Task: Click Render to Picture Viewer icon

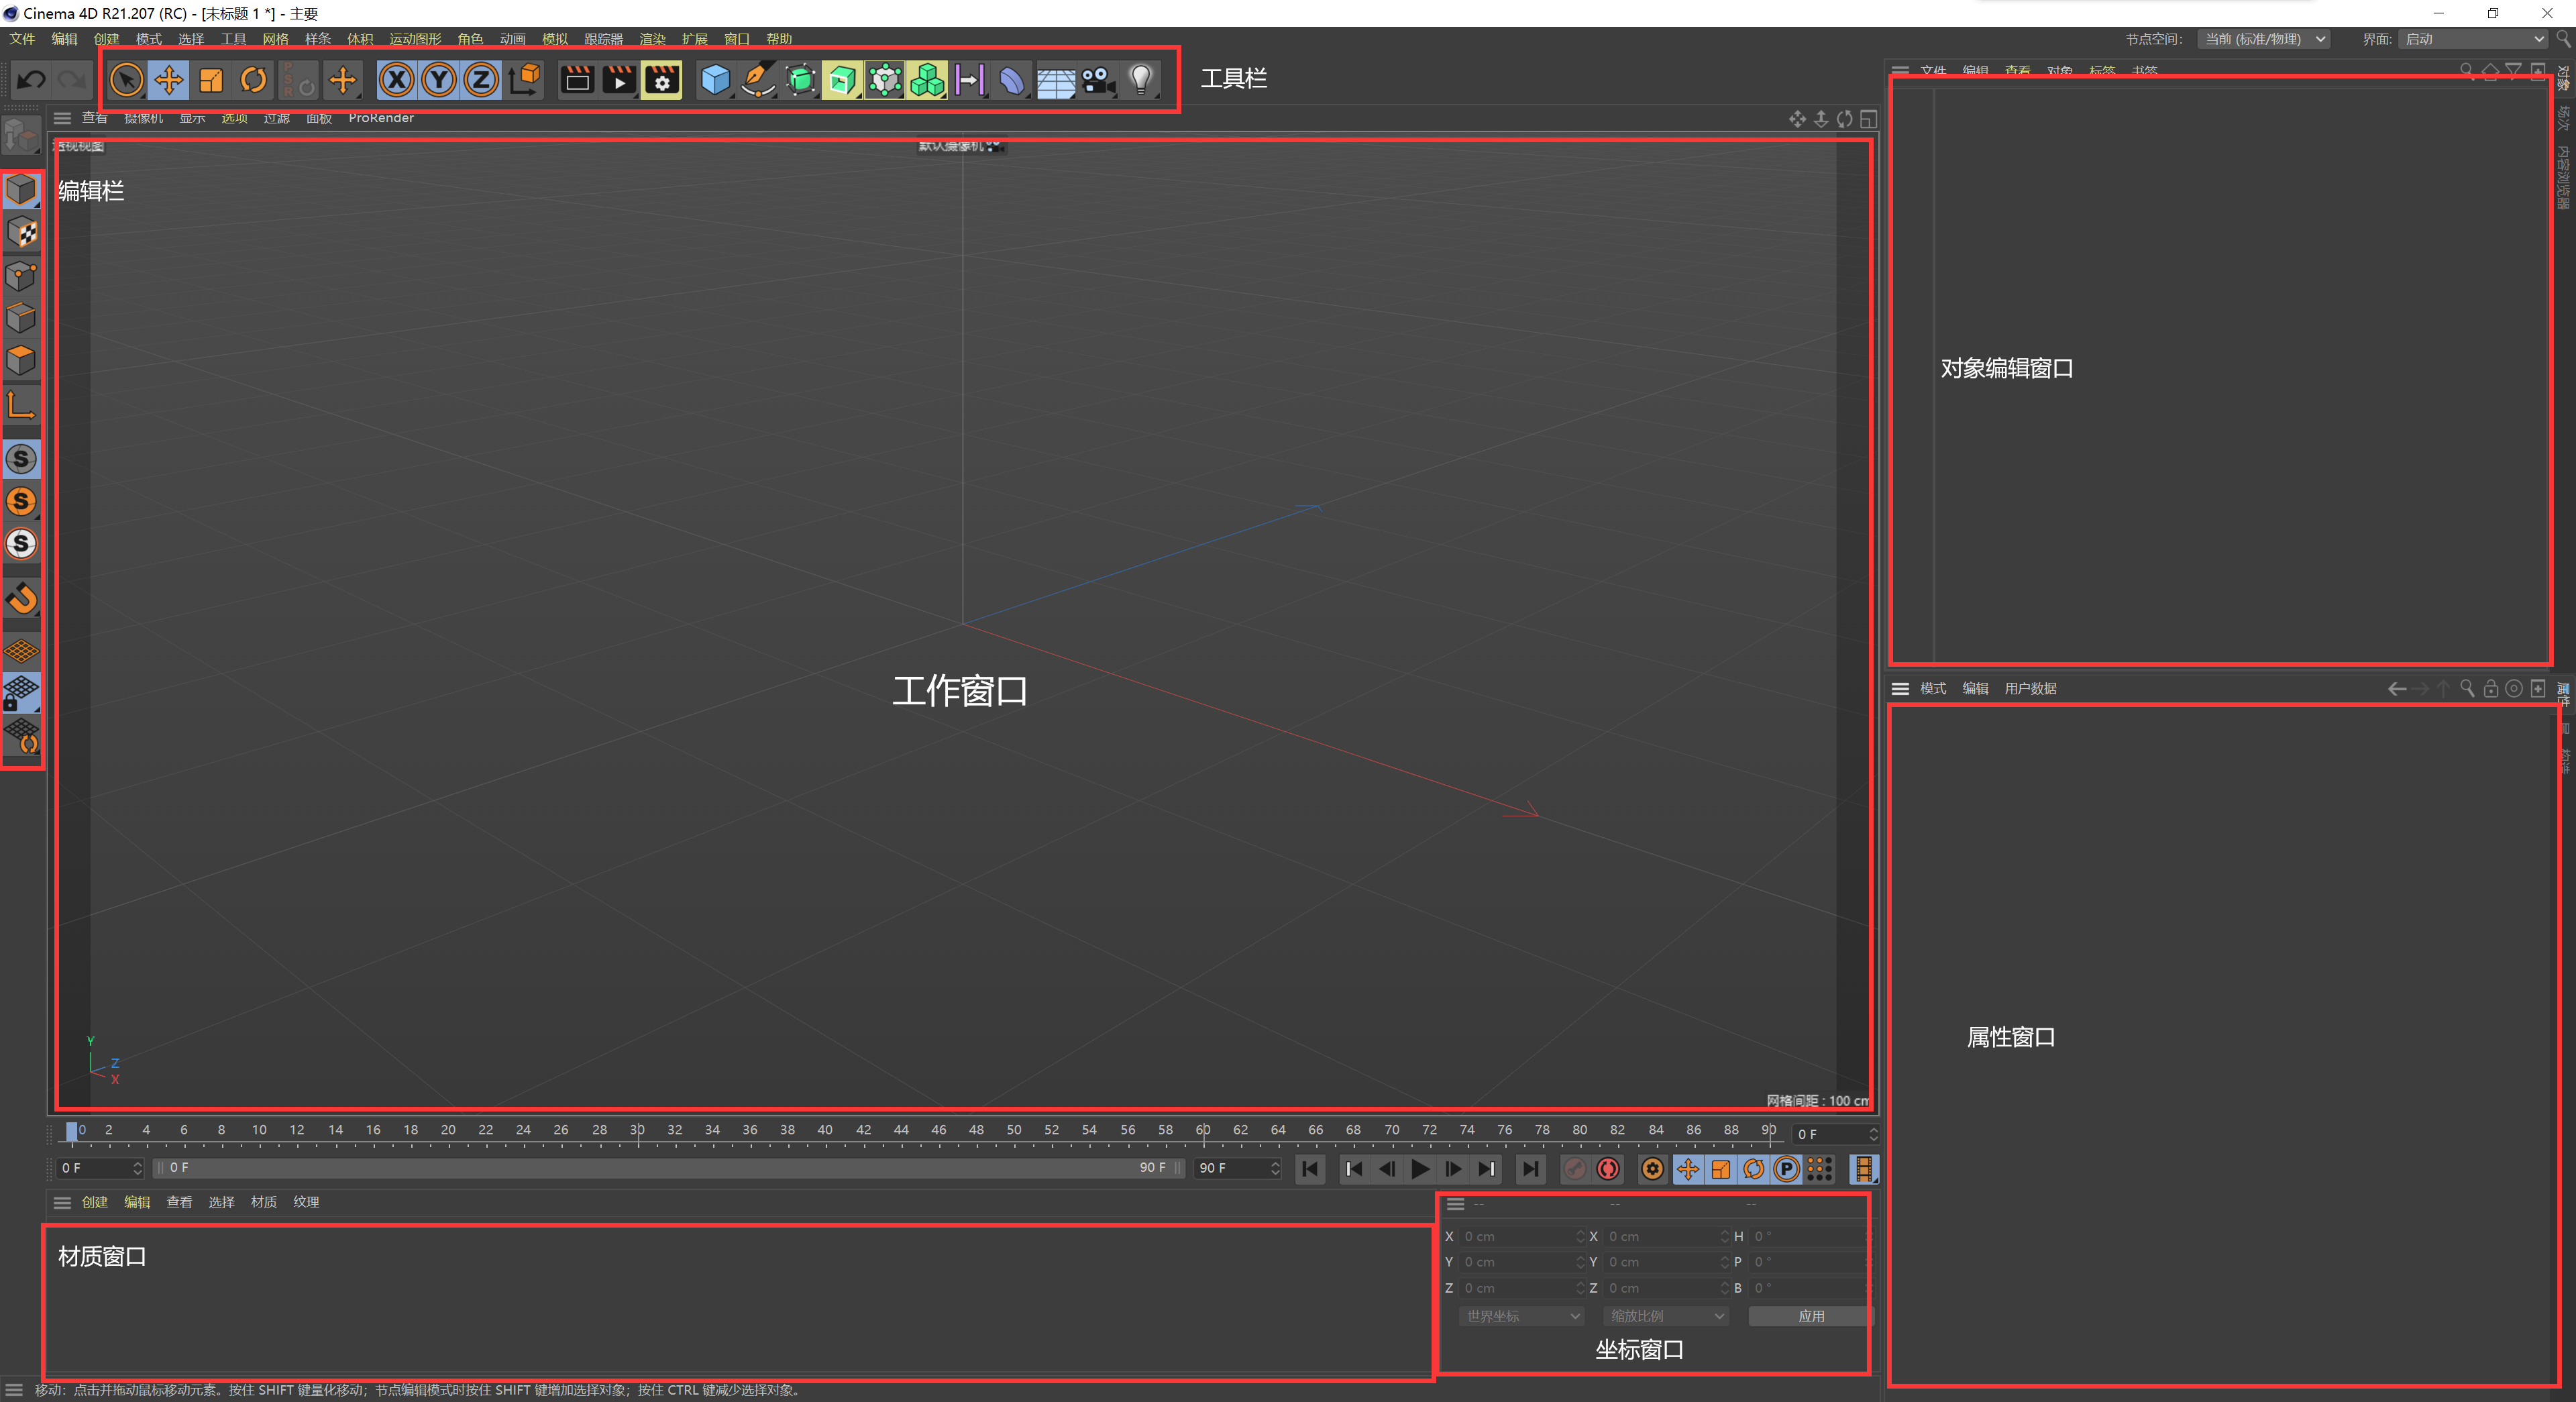Action: click(x=619, y=80)
